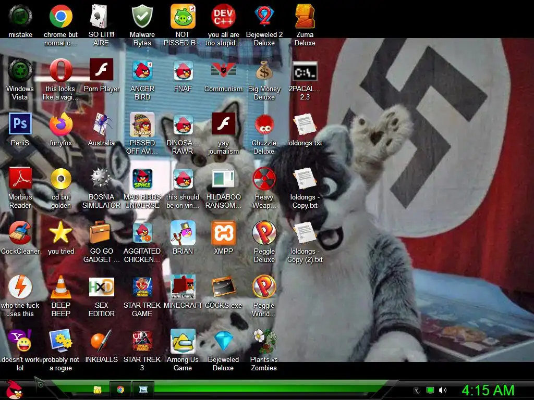Open the 'STAR TREK 3' icon
This screenshot has width=534, height=400.
[142, 341]
